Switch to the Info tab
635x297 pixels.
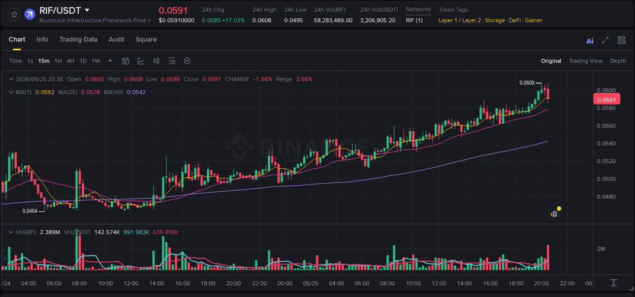(42, 40)
